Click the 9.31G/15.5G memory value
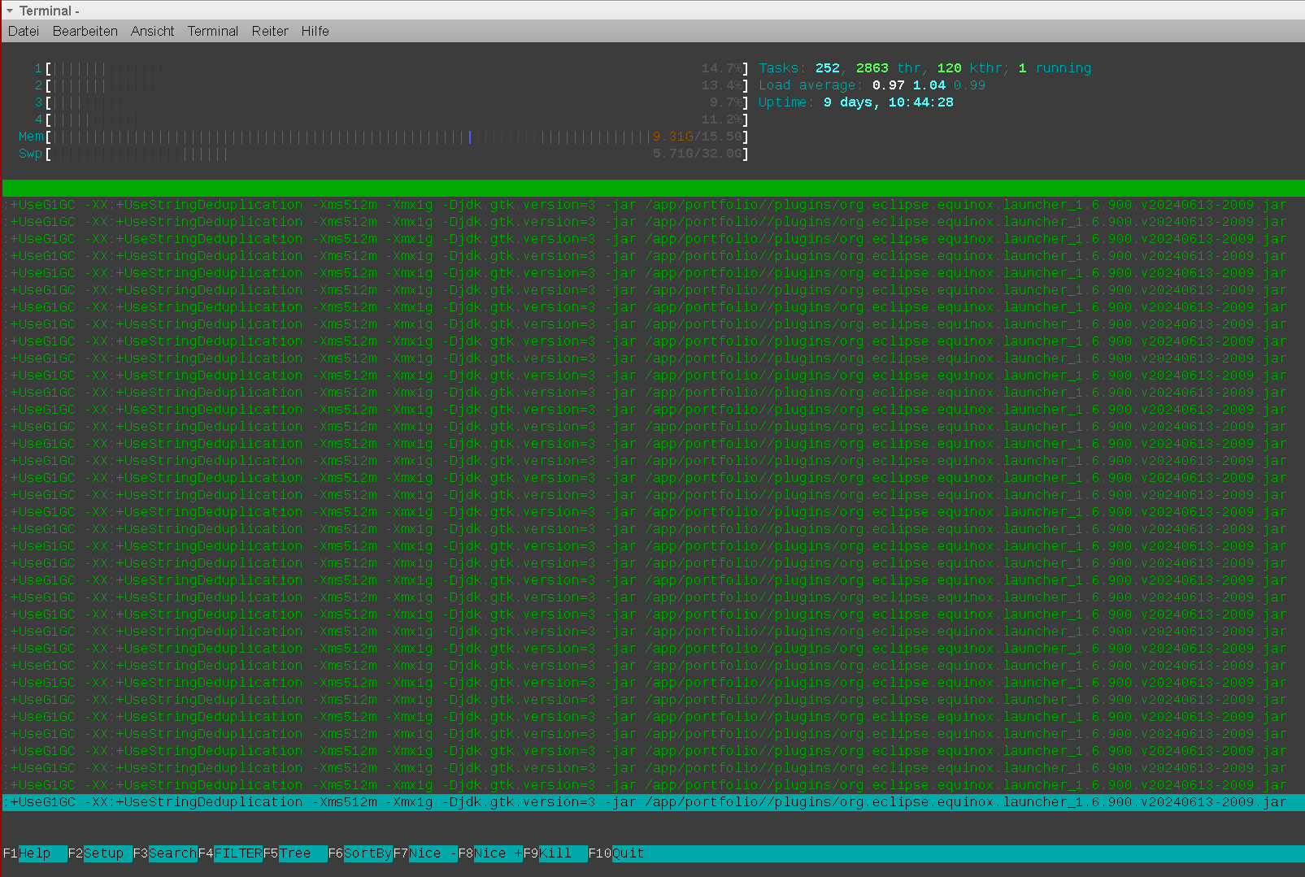The height and width of the screenshot is (877, 1305). [x=697, y=137]
